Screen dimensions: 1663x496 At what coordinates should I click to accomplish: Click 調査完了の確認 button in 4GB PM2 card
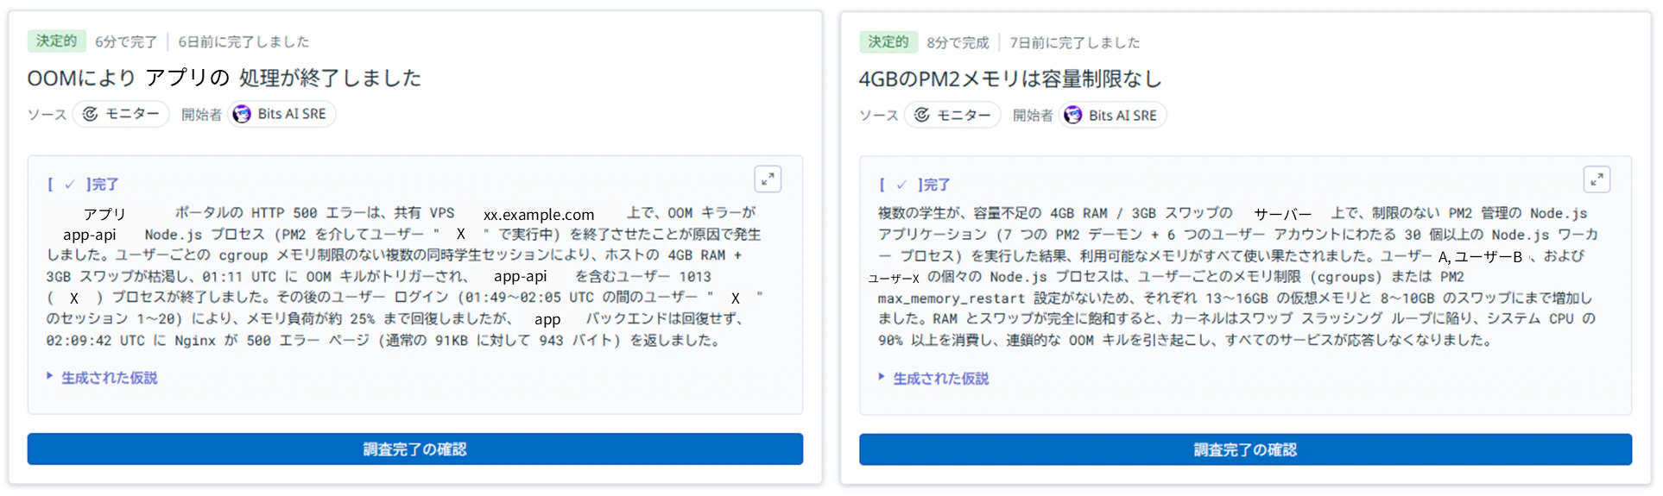[1245, 450]
